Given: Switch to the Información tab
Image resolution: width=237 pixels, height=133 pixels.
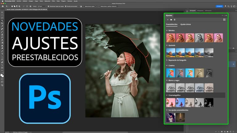Looking at the screenshot, I should 208,10.
